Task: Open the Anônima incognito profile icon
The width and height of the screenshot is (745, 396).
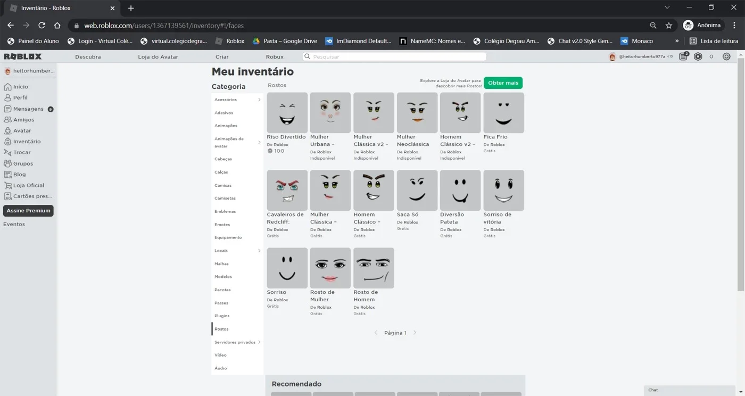Action: pyautogui.click(x=688, y=25)
